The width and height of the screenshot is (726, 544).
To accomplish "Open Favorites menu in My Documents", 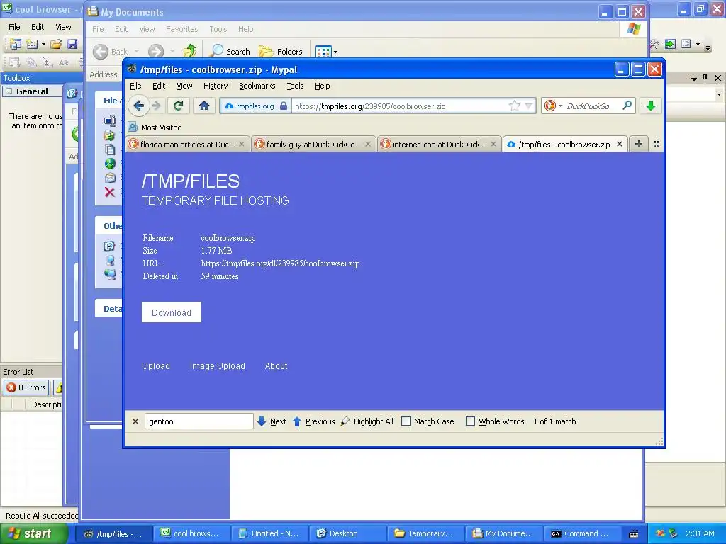I will [x=182, y=28].
